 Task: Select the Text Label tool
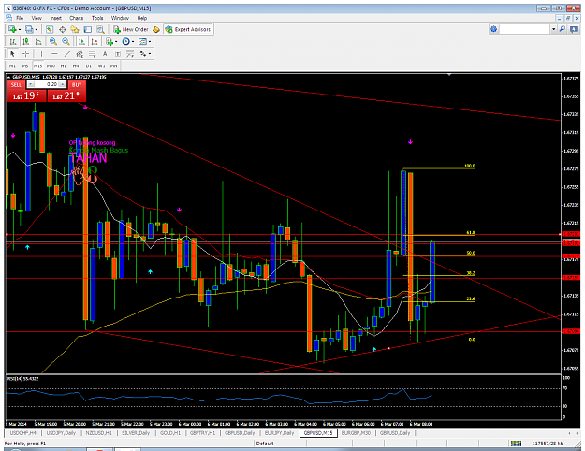[117, 54]
